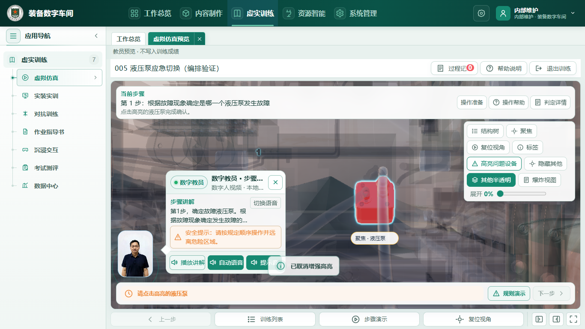Click the digital instructor avatar thumbnail
Viewport: 585px width, 329px height.
[x=135, y=254]
